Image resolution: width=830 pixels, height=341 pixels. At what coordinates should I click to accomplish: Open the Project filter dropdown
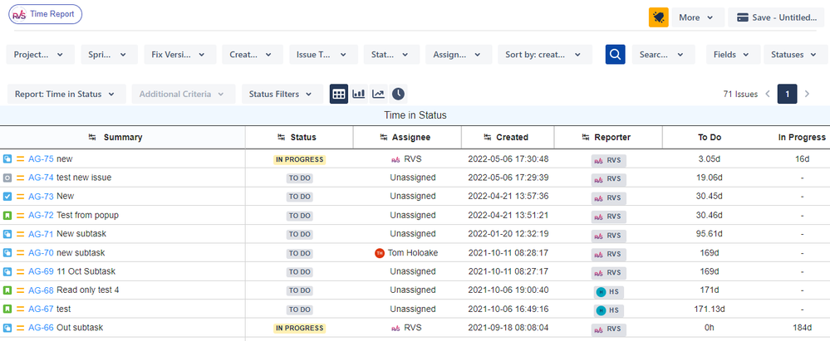pos(40,55)
